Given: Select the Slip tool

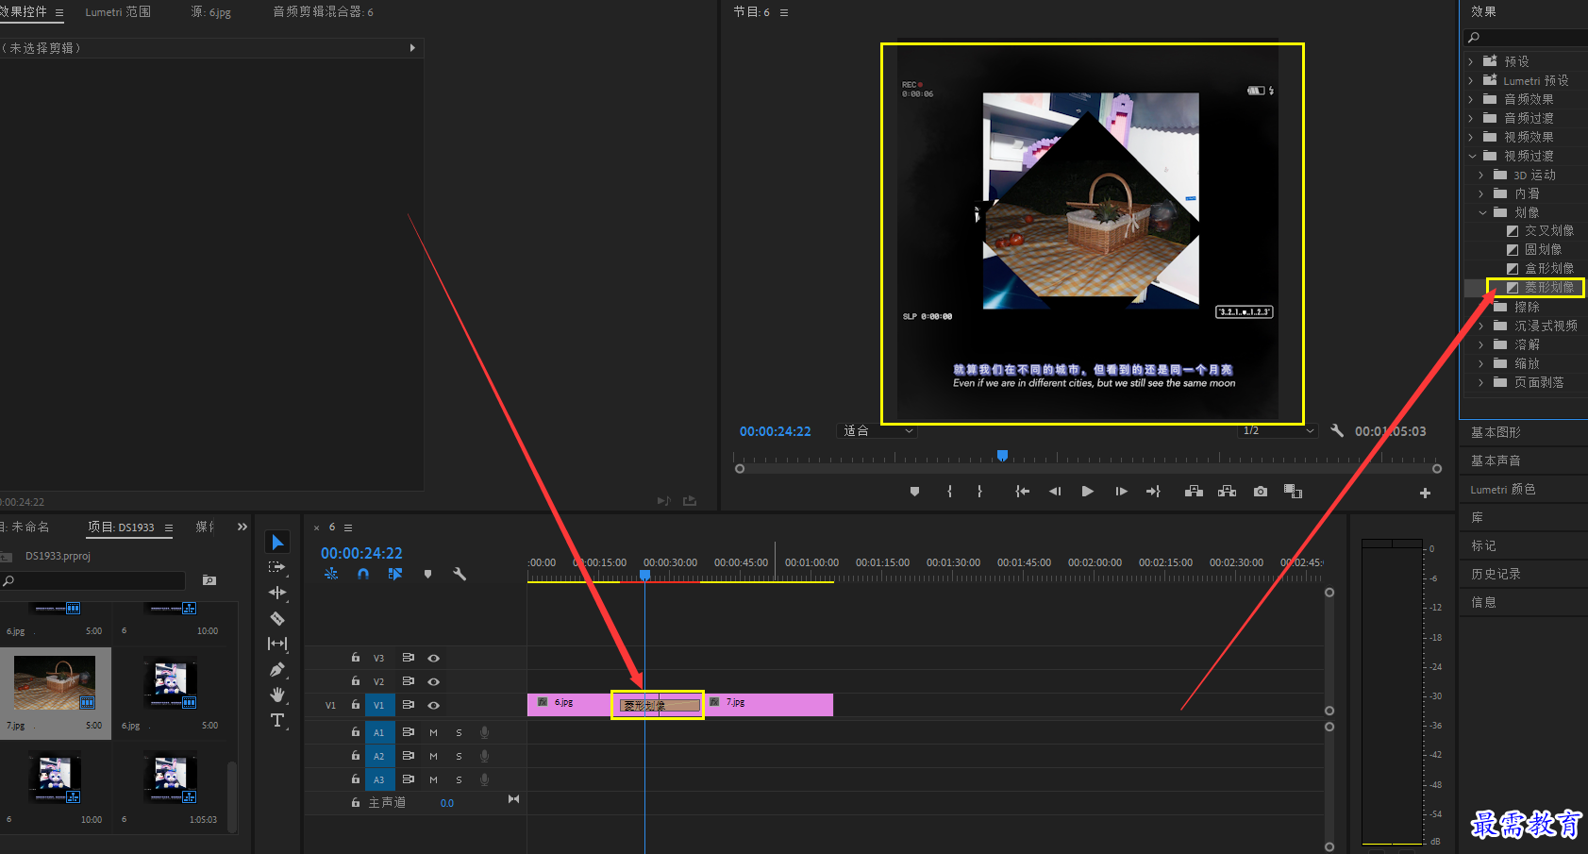Looking at the screenshot, I should [x=276, y=644].
